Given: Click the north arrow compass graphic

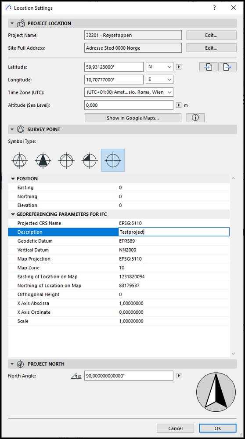Looking at the screenshot, I should click(216, 392).
